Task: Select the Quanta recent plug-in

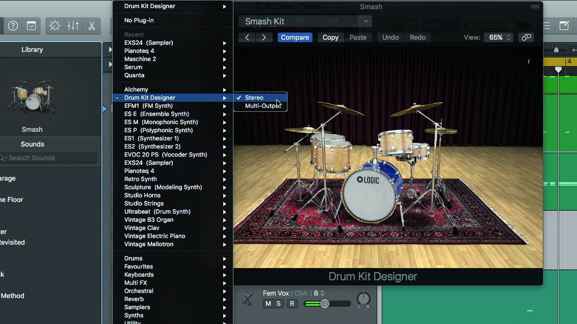Action: tap(173, 75)
